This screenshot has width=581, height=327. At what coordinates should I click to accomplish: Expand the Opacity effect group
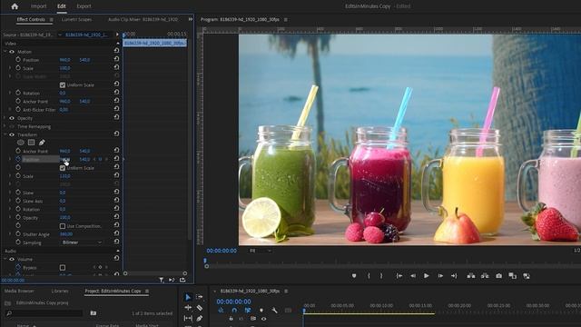[x=5, y=118]
